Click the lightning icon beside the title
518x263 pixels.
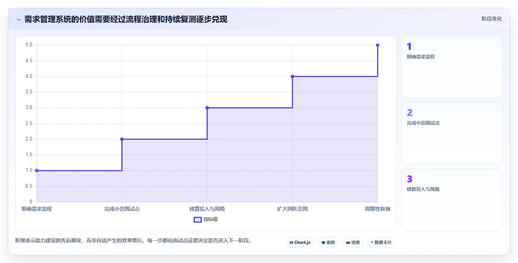pos(18,19)
